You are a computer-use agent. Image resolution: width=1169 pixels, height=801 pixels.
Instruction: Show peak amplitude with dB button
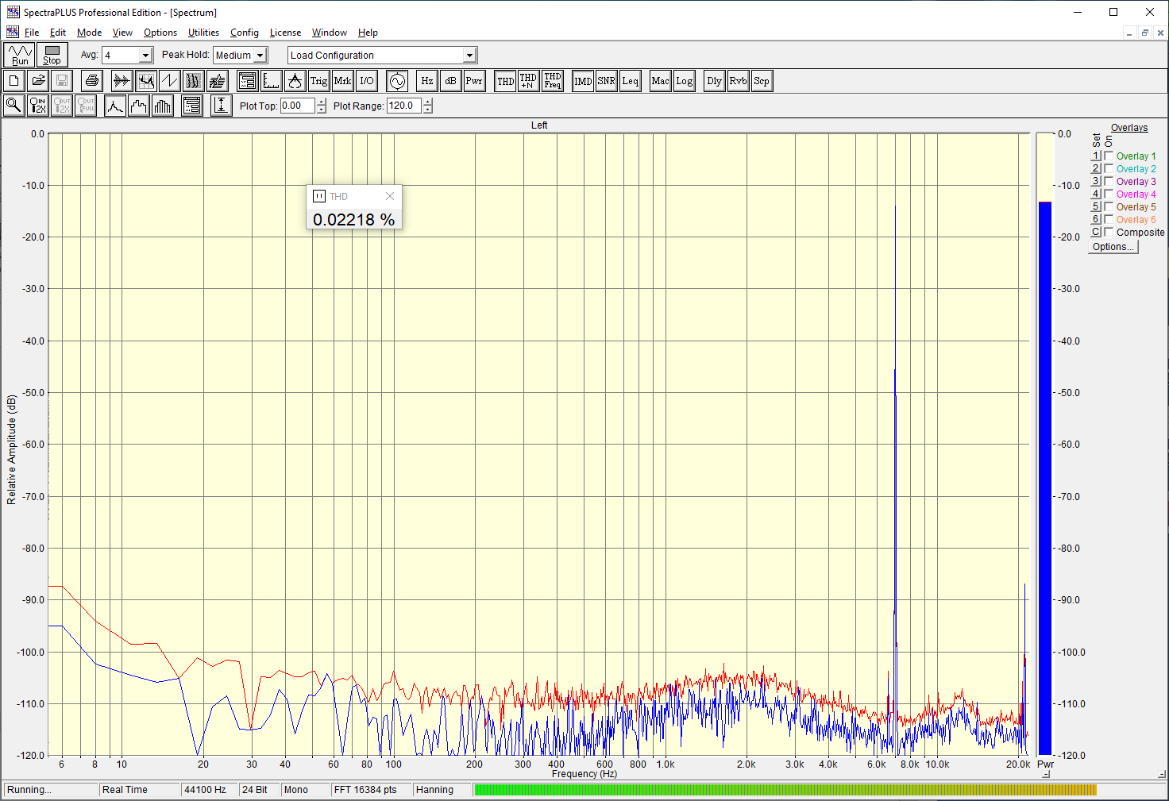pos(450,81)
